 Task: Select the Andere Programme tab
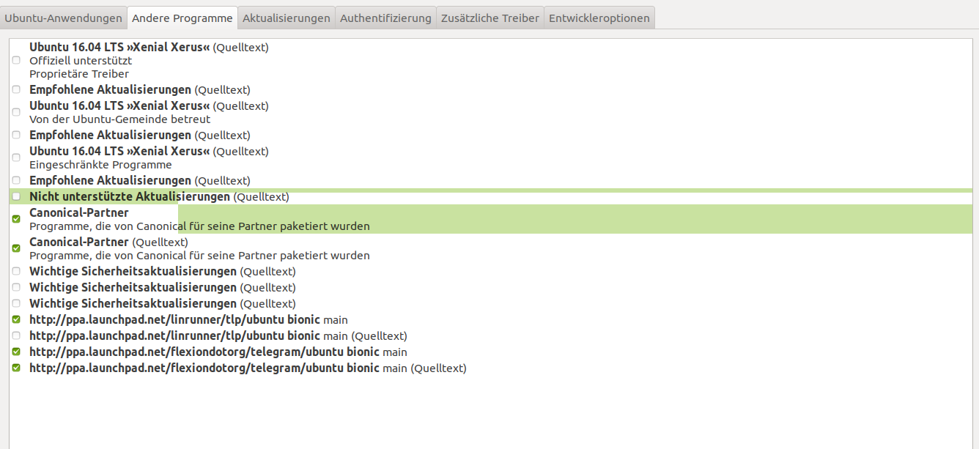pyautogui.click(x=182, y=18)
